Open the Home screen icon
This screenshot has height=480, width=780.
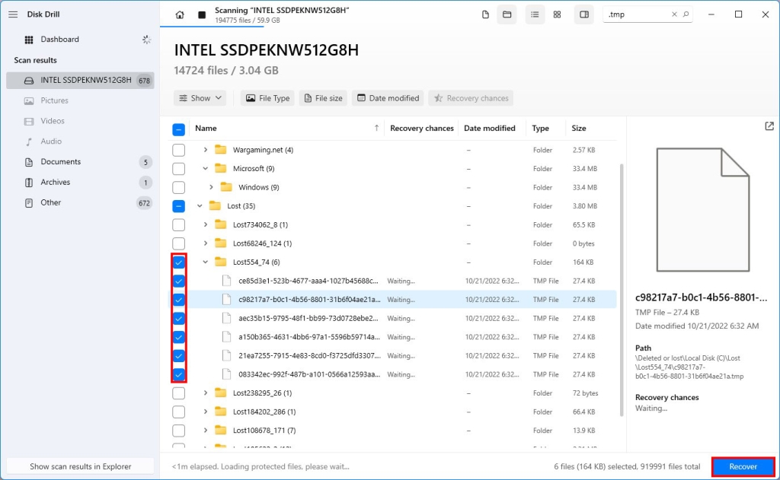click(179, 14)
